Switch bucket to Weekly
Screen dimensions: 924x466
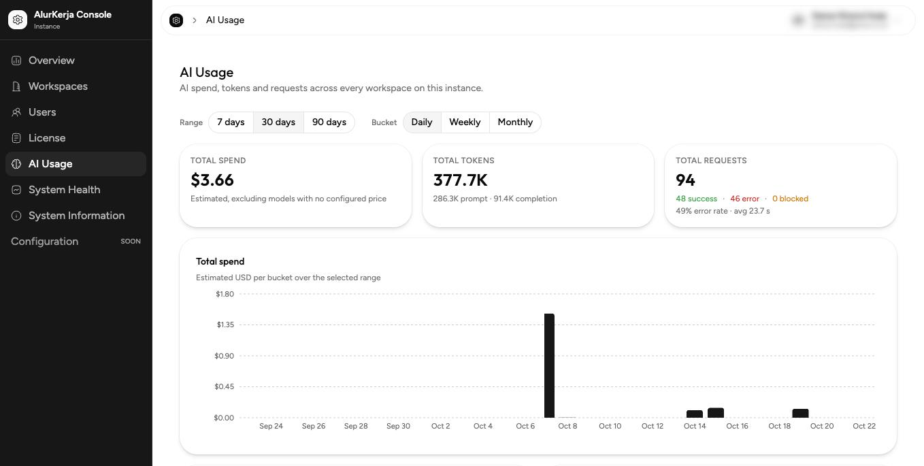pyautogui.click(x=465, y=122)
